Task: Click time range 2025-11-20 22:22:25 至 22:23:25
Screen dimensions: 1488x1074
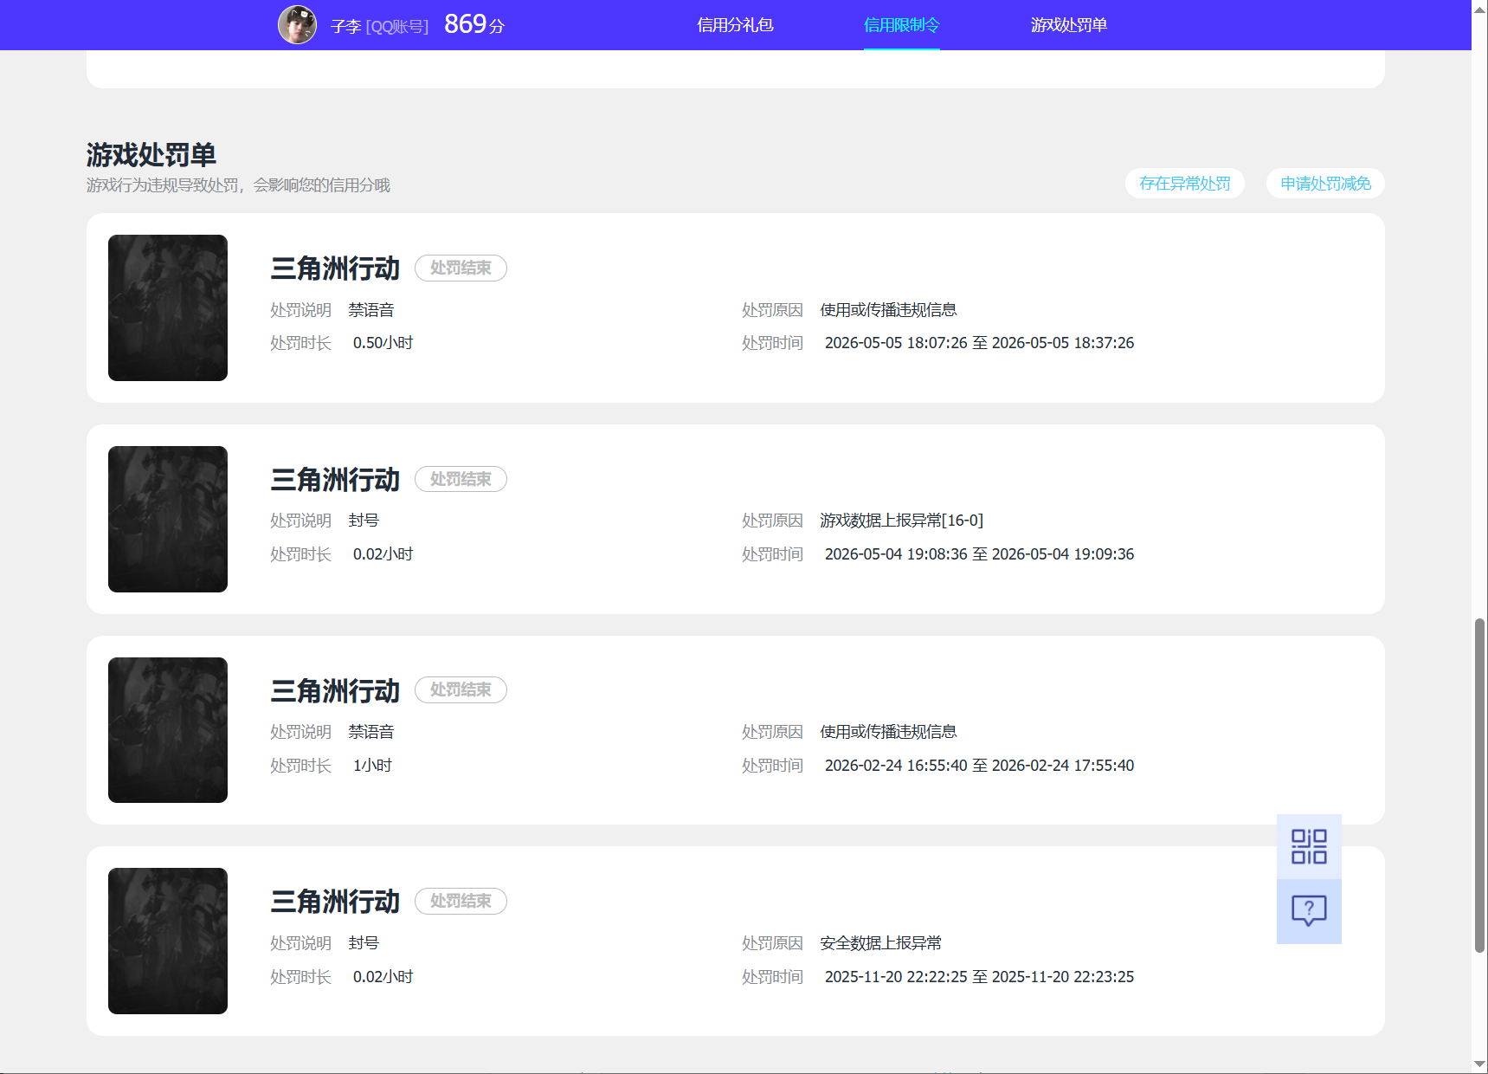Action: 979,977
